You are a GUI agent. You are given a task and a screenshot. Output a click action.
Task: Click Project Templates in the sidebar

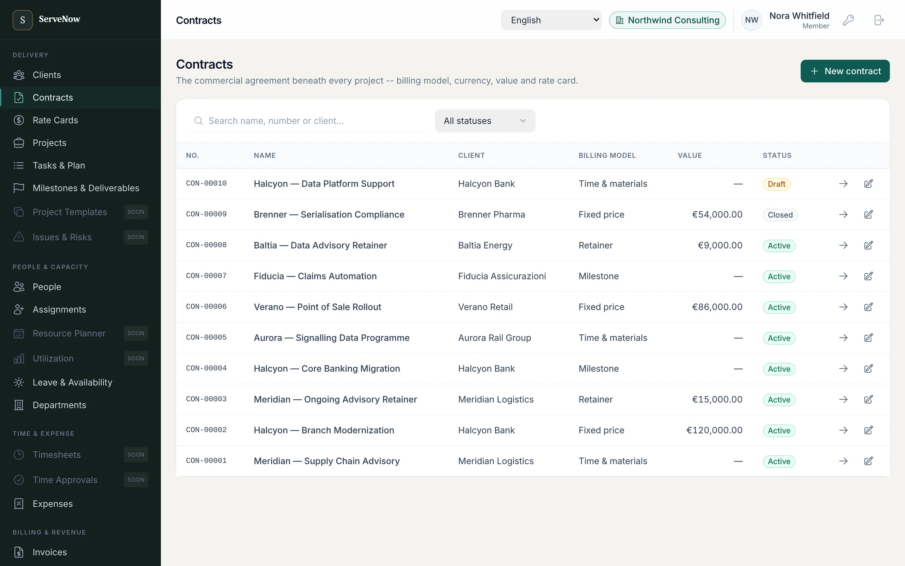(x=81, y=212)
